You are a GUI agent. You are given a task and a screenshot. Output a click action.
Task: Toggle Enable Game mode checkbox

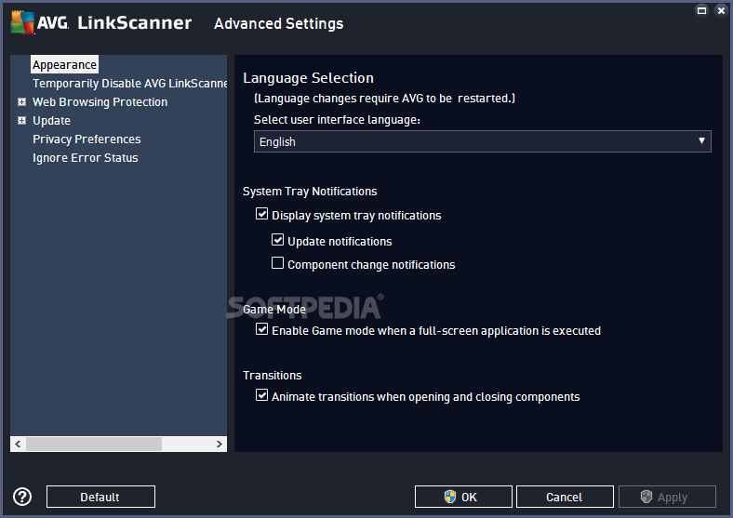(x=261, y=329)
